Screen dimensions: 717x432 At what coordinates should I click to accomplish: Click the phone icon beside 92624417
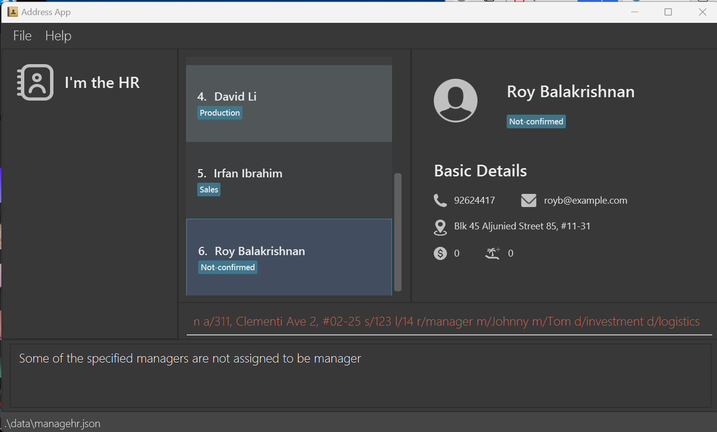point(440,200)
